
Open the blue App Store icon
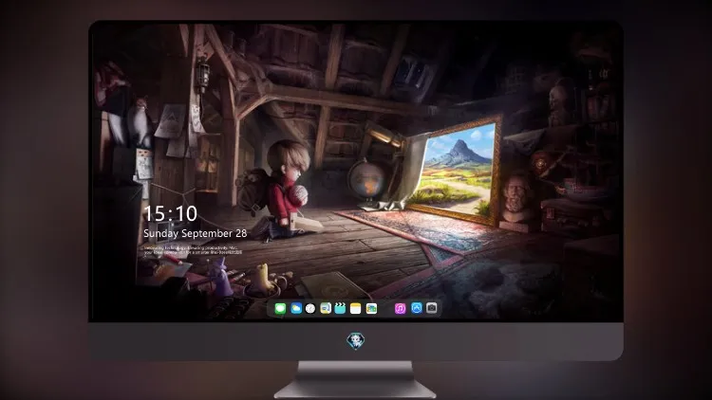pyautogui.click(x=417, y=308)
